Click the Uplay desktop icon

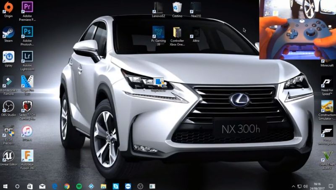pyautogui.click(x=8, y=59)
